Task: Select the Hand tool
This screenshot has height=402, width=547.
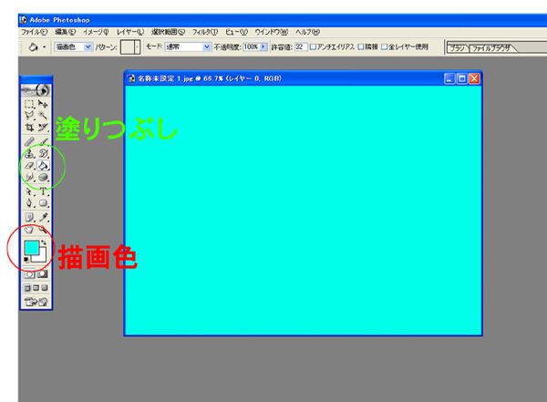Action: pos(29,230)
